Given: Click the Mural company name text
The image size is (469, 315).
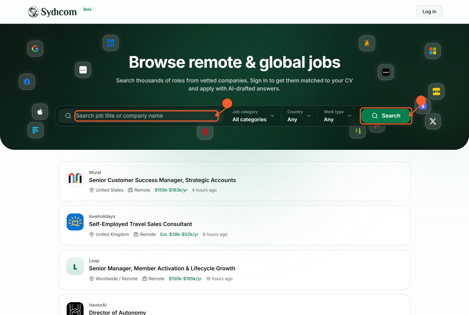Looking at the screenshot, I should [x=95, y=173].
